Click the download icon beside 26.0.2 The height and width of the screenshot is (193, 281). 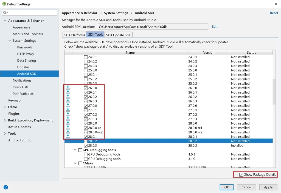click(x=68, y=96)
